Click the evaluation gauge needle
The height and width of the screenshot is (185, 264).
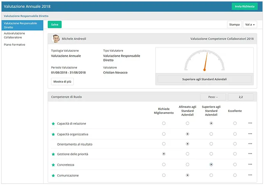click(x=206, y=61)
